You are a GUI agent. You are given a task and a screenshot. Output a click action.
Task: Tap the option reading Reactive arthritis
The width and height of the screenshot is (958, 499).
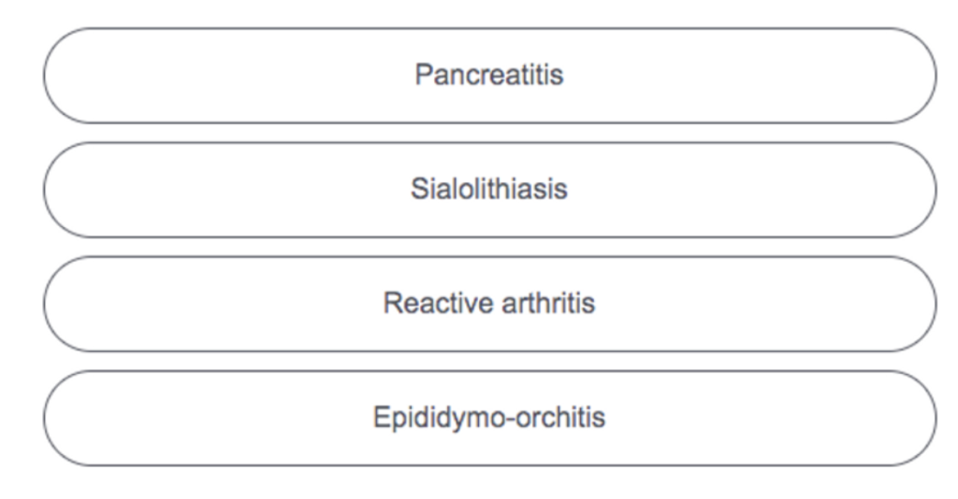(489, 304)
